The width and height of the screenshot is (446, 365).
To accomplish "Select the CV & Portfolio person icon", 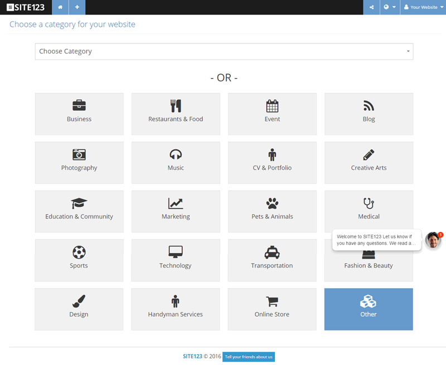I will tap(272, 155).
